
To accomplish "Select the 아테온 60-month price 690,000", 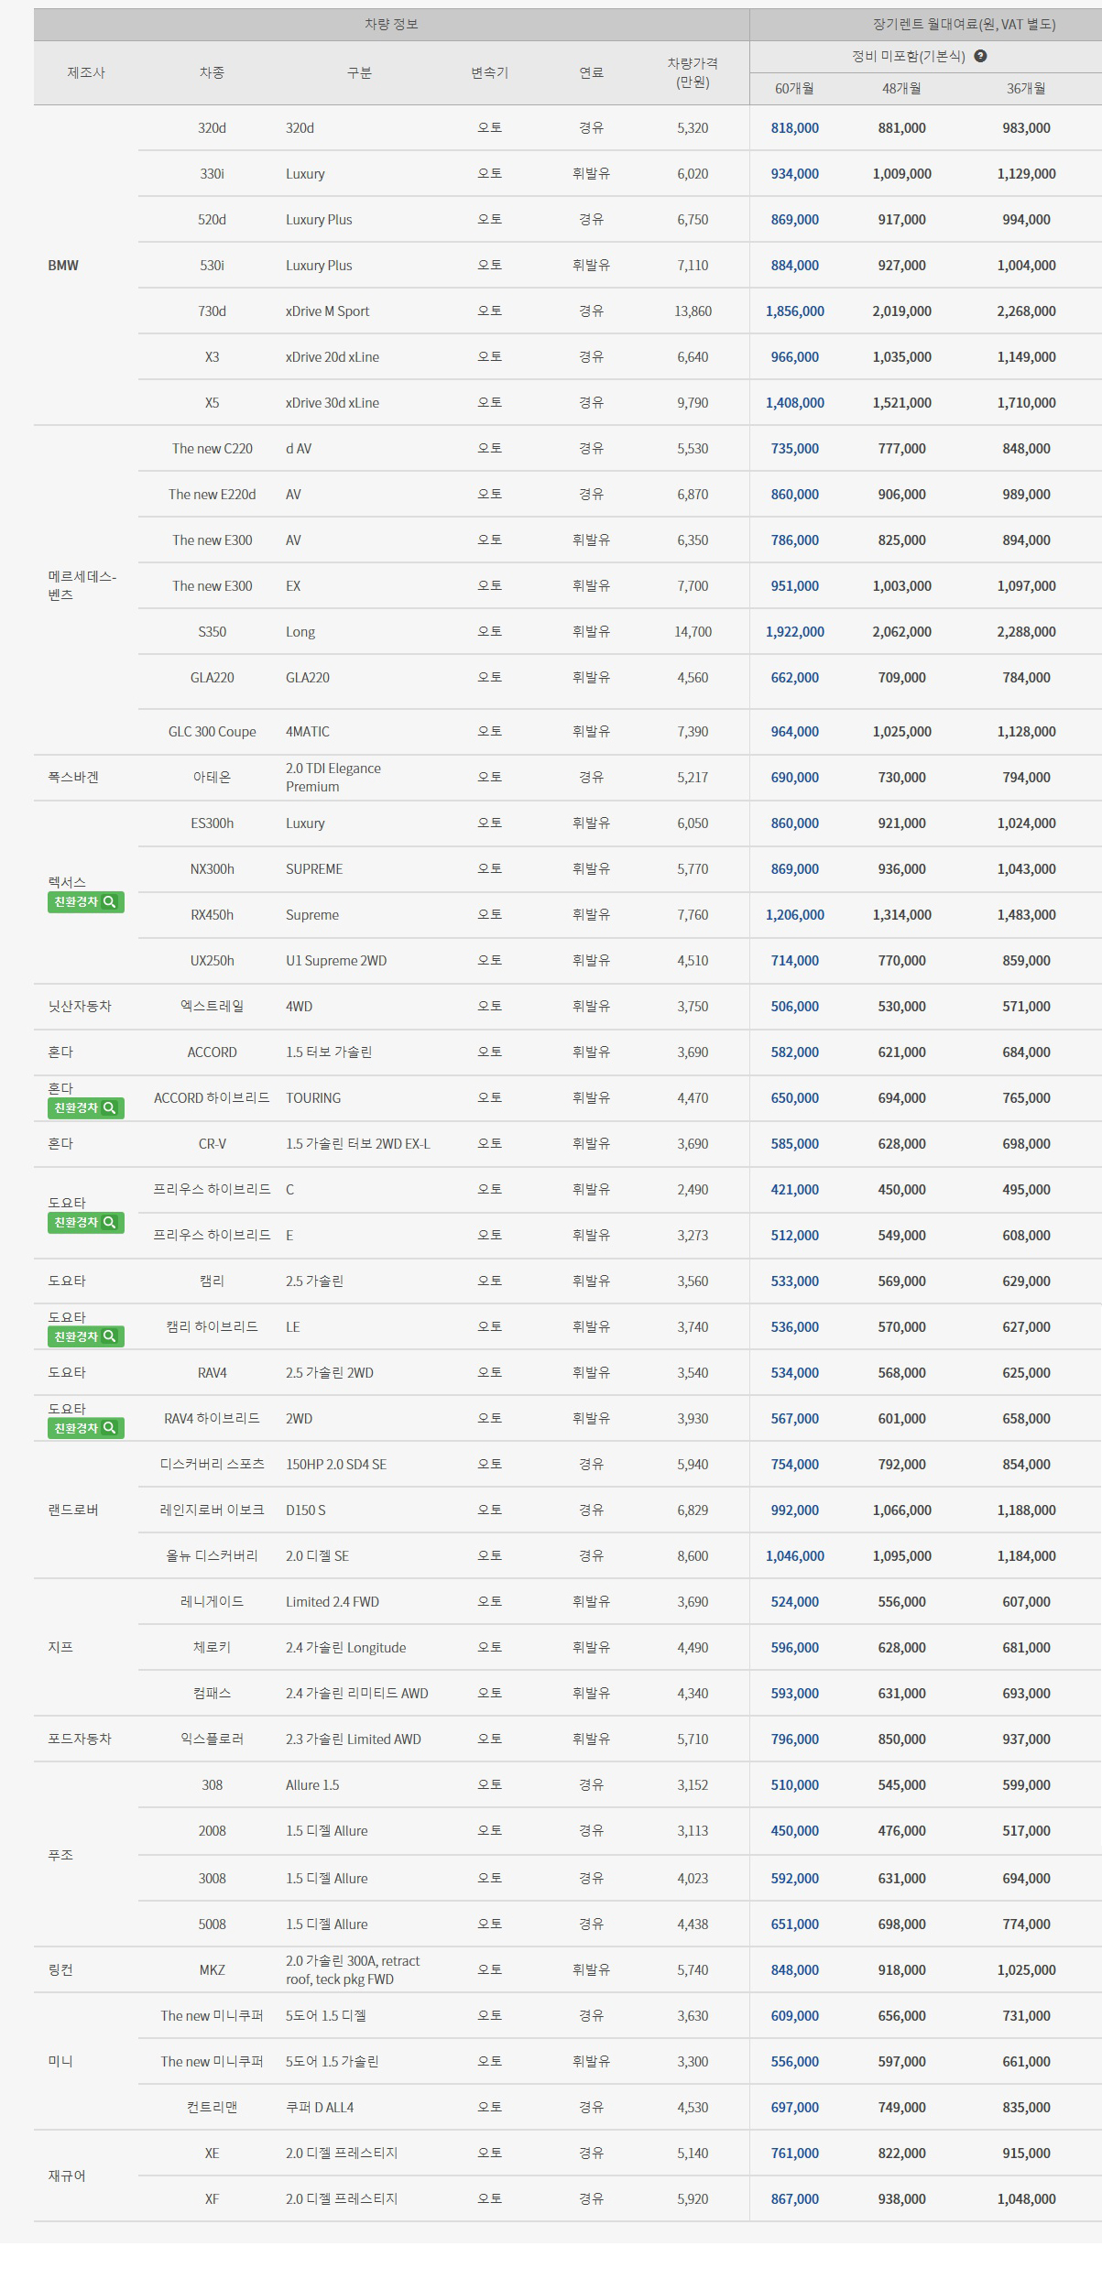I will point(794,778).
